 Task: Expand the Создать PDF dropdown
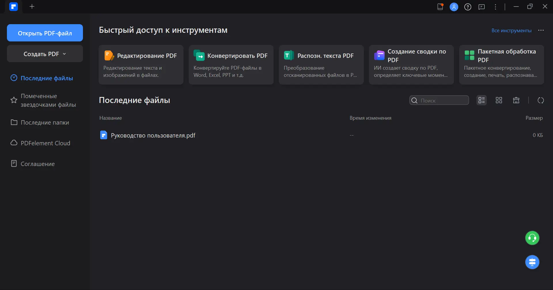pyautogui.click(x=45, y=54)
